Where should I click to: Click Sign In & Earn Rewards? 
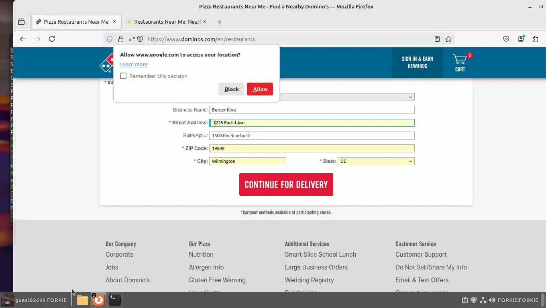point(418,63)
